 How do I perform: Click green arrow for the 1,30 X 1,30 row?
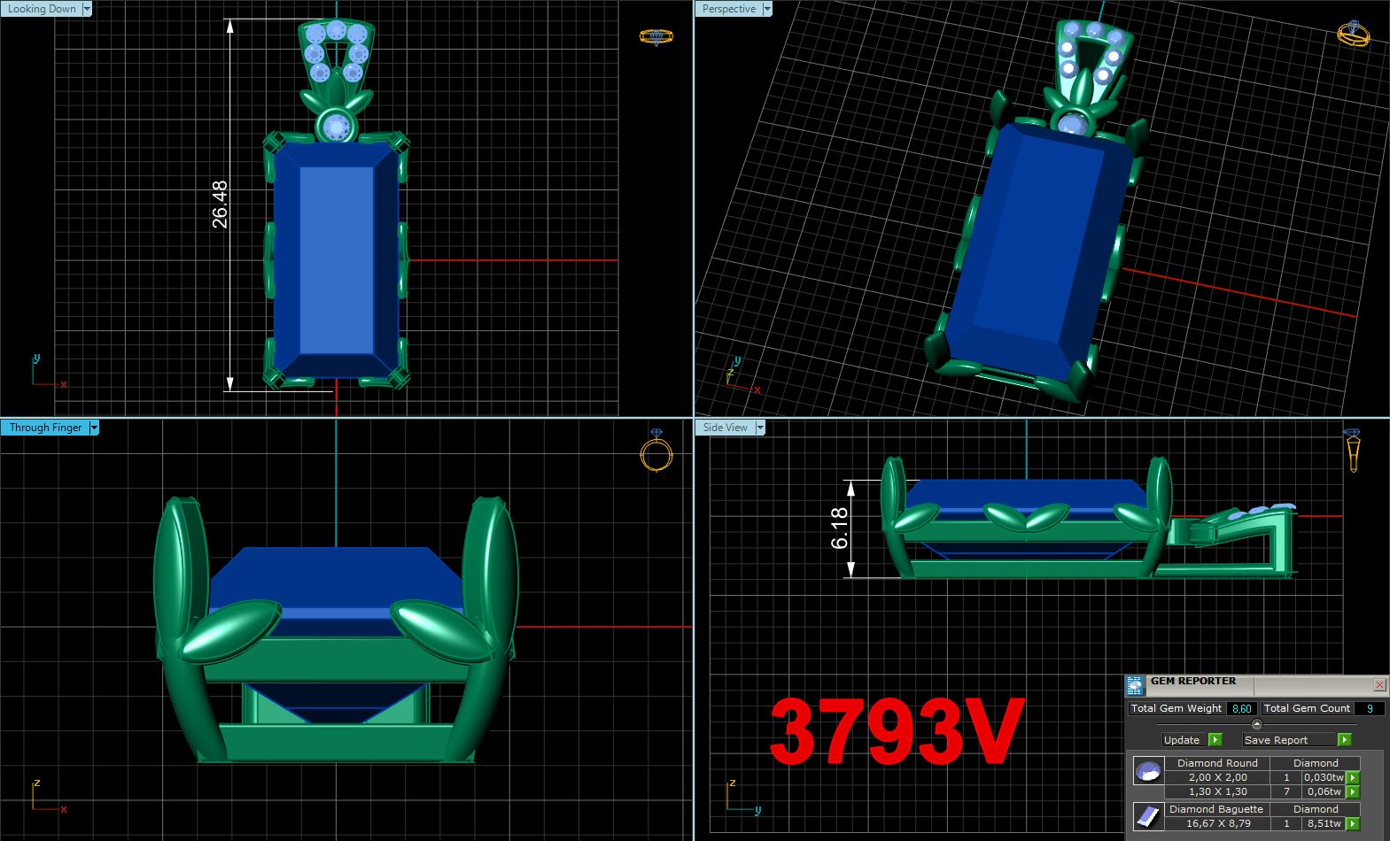pos(1353,791)
